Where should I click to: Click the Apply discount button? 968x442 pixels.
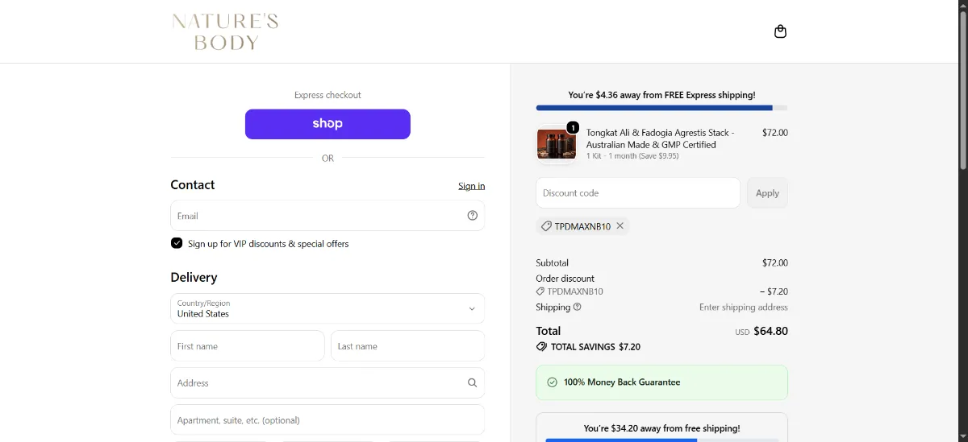tap(767, 193)
